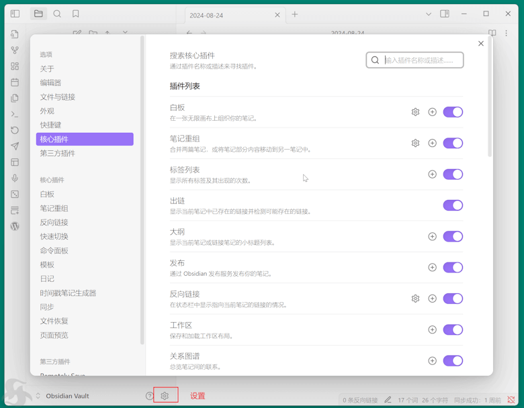Open the search magnifier in top bar

(57, 13)
